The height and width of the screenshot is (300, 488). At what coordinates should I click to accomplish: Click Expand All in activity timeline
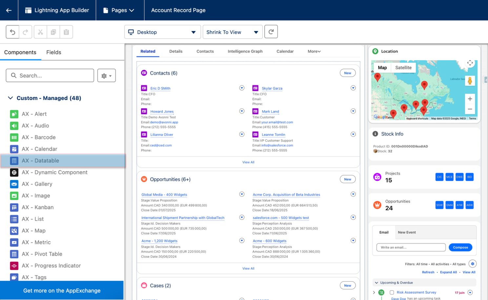[x=448, y=272]
